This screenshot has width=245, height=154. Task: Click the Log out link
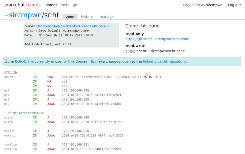[234, 5]
